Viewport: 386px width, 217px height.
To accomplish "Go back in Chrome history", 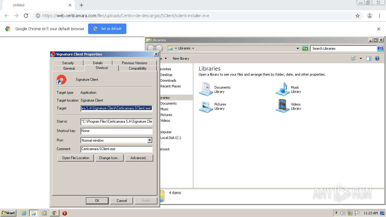I will pos(7,16).
